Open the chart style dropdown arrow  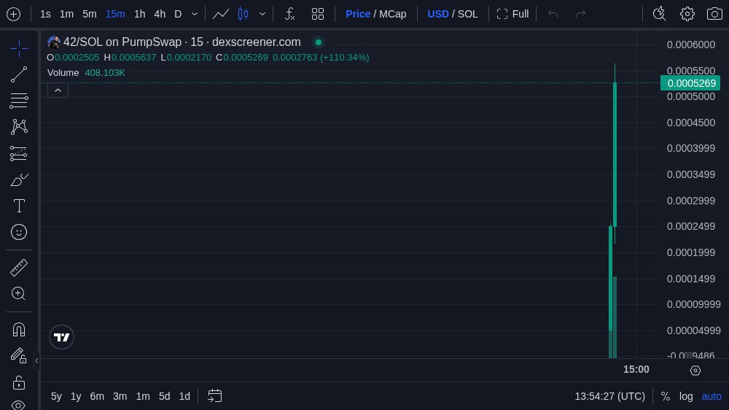262,14
